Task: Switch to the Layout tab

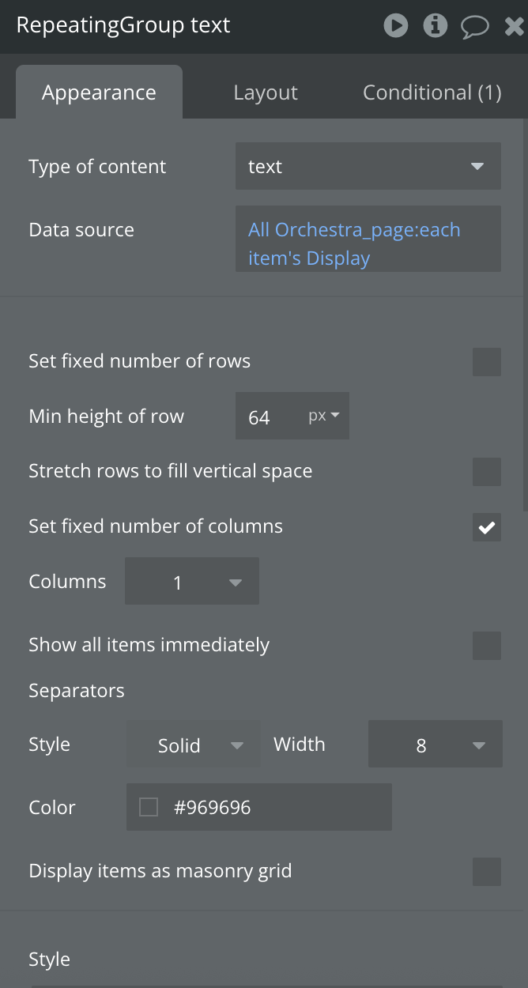Action: pos(266,92)
